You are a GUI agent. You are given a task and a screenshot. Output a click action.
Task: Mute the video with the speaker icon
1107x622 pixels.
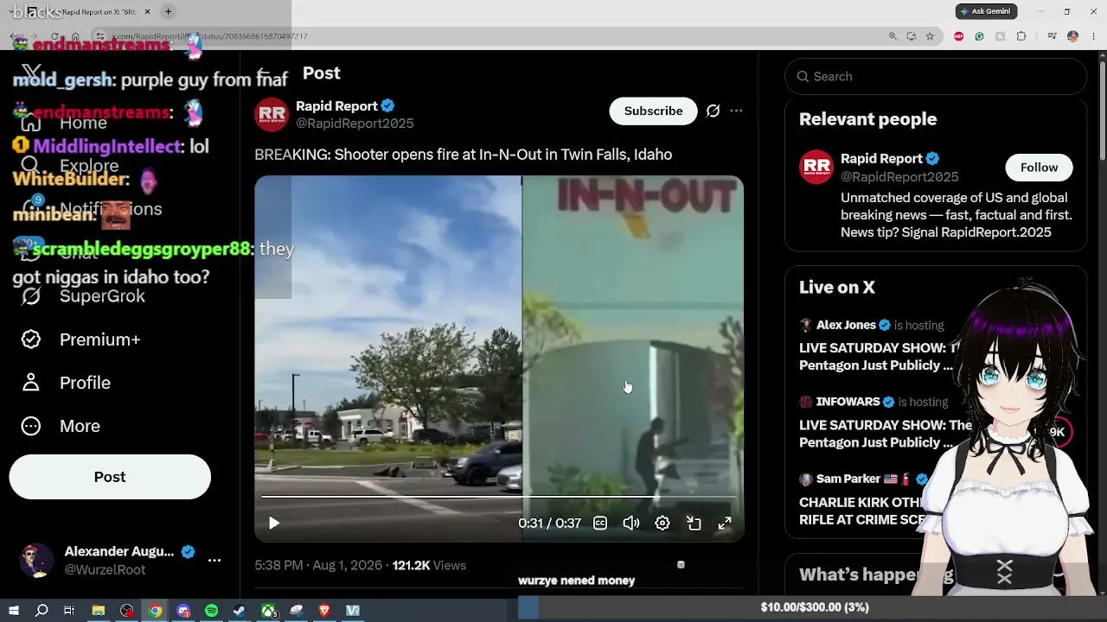631,523
